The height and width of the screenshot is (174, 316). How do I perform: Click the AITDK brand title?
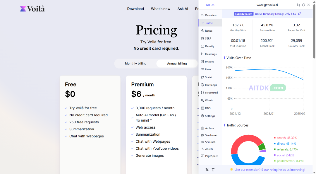pos(210,5)
